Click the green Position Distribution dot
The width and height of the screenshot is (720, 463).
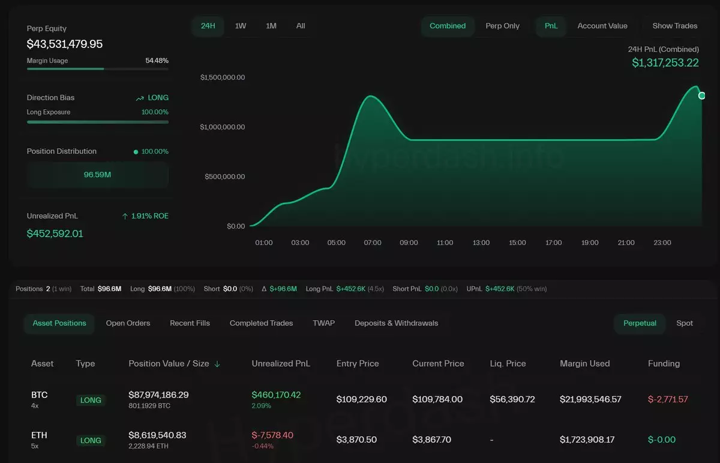point(136,152)
